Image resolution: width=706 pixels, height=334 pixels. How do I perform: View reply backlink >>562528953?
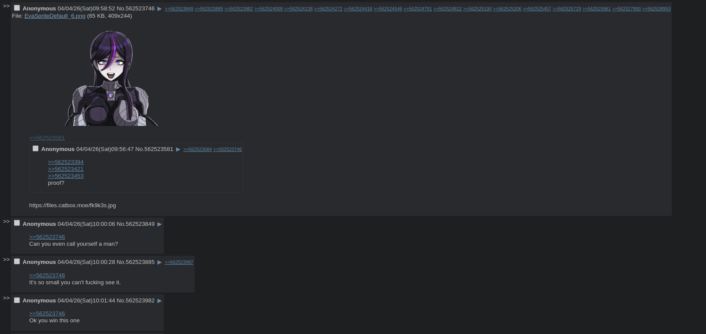(x=656, y=9)
